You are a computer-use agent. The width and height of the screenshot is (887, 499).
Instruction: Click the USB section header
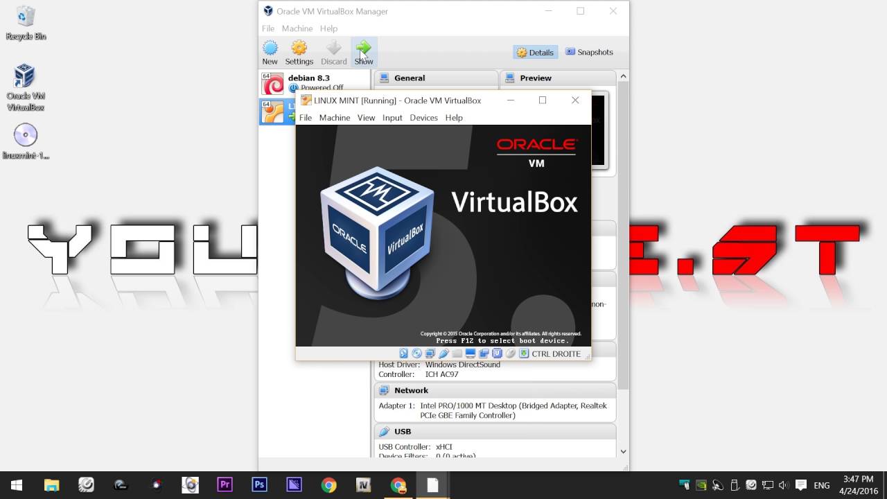[495, 431]
